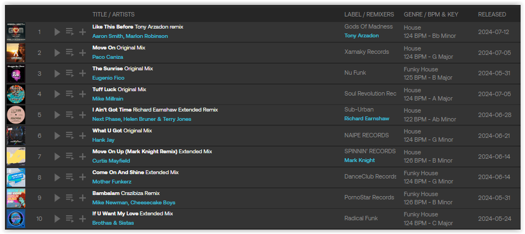Open Mother Funkerz artist page
Viewport: 525px width, 234px height.
(x=112, y=181)
